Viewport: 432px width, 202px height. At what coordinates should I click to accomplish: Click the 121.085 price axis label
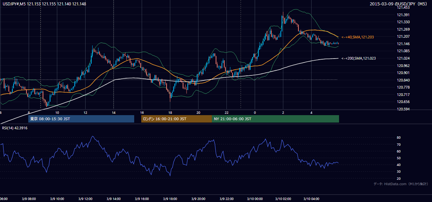tap(403, 51)
